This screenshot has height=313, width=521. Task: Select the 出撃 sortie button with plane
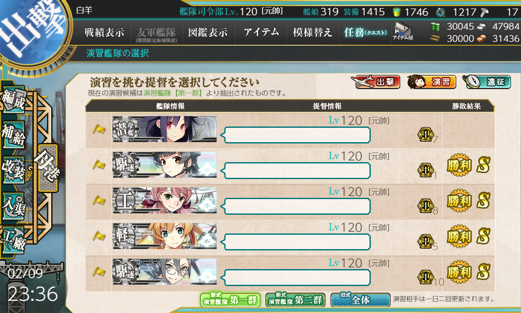coord(377,82)
